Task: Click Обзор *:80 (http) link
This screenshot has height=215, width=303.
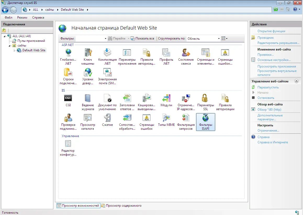Action: point(269,110)
